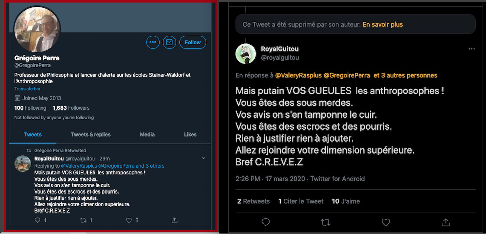Viewport: 486px width, 234px height.
Task: Click the share icon on the detailed tweet
Action: [x=446, y=222]
